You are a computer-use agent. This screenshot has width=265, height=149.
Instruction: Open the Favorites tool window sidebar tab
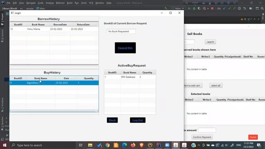2,123
